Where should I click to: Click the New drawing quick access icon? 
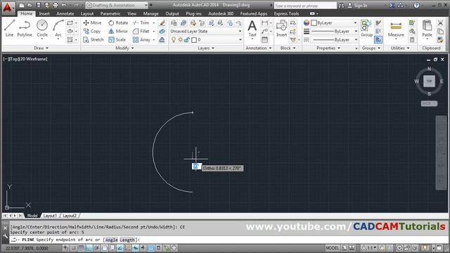pyautogui.click(x=22, y=5)
